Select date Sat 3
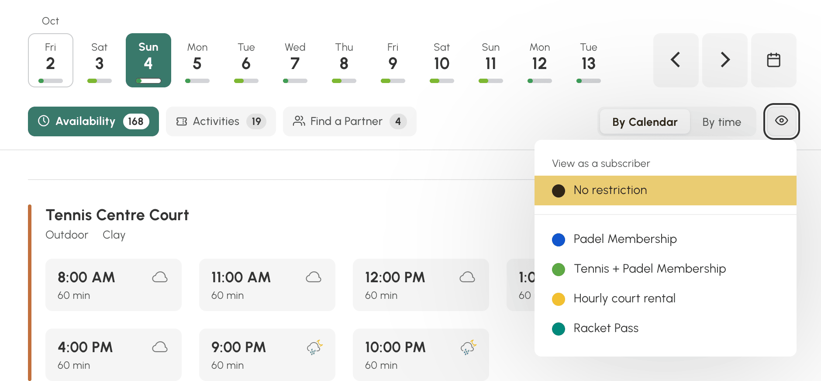 point(100,60)
